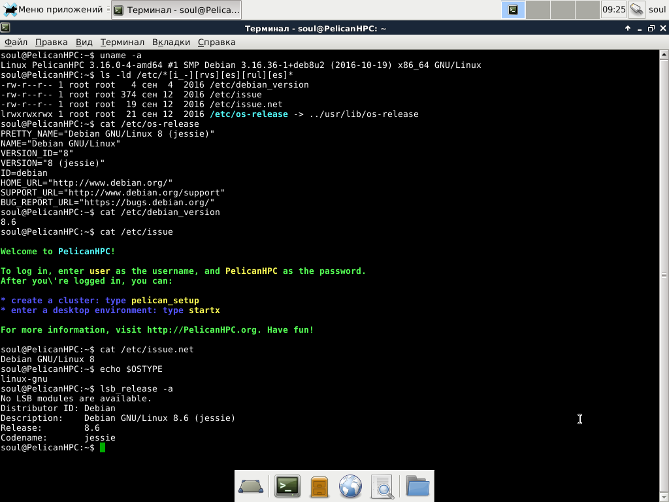
Task: Click the 09:25 panel clock
Action: [x=613, y=10]
